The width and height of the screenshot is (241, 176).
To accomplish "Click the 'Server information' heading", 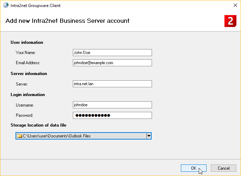I will (x=29, y=74).
